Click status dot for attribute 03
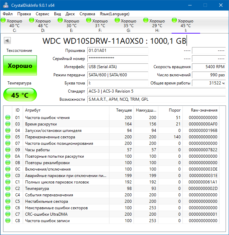Viewport: 229px width, 235px height. (8, 124)
